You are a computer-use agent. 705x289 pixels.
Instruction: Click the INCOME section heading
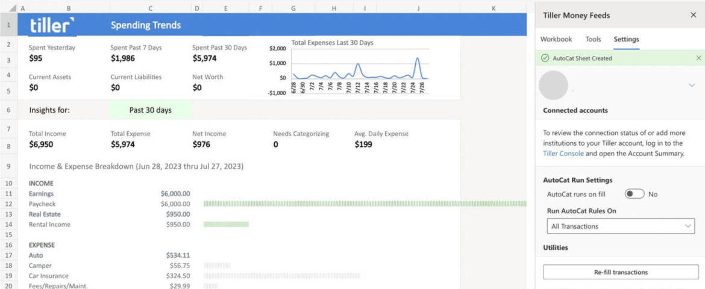pos(41,184)
